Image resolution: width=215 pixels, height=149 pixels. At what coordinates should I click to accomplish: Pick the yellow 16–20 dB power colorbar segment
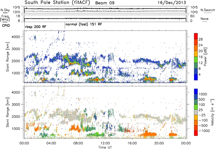[196, 54]
